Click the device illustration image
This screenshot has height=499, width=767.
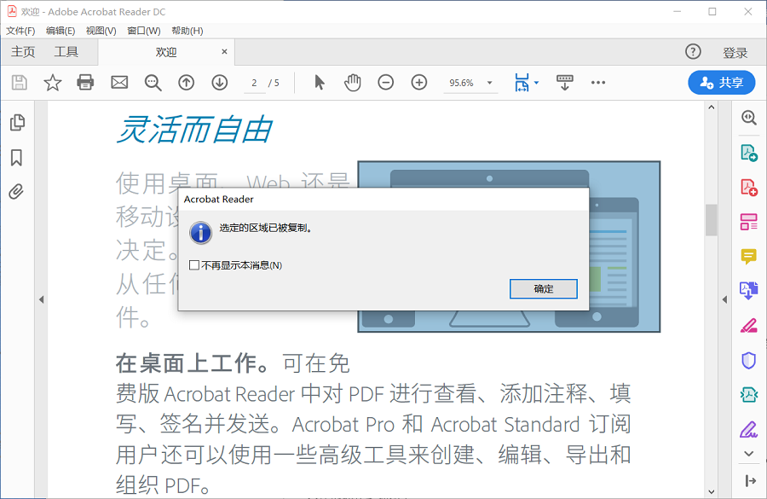click(509, 247)
